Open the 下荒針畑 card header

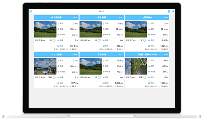tap(102, 54)
